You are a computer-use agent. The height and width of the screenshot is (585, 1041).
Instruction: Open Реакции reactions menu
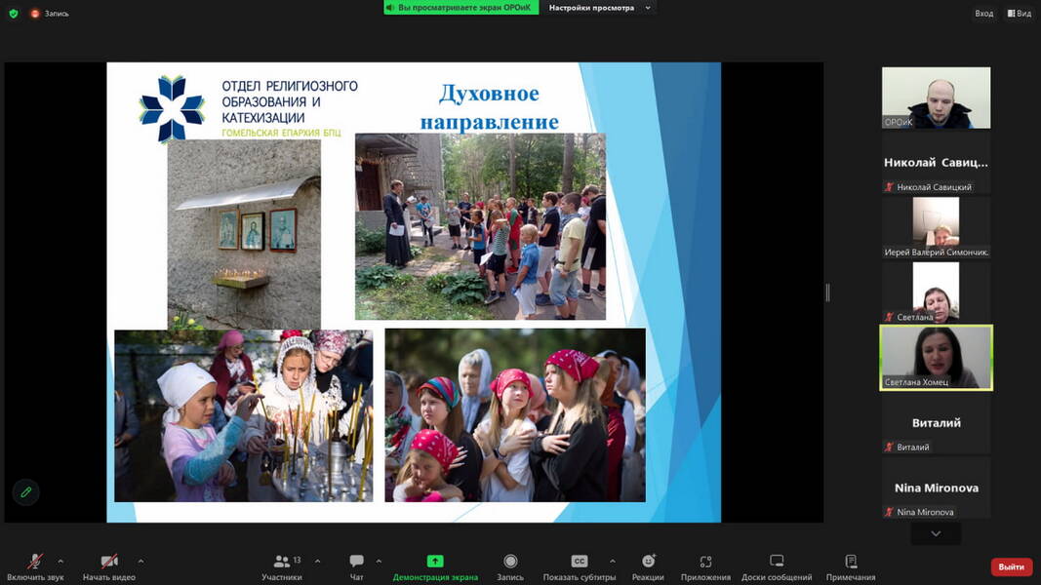coord(648,566)
